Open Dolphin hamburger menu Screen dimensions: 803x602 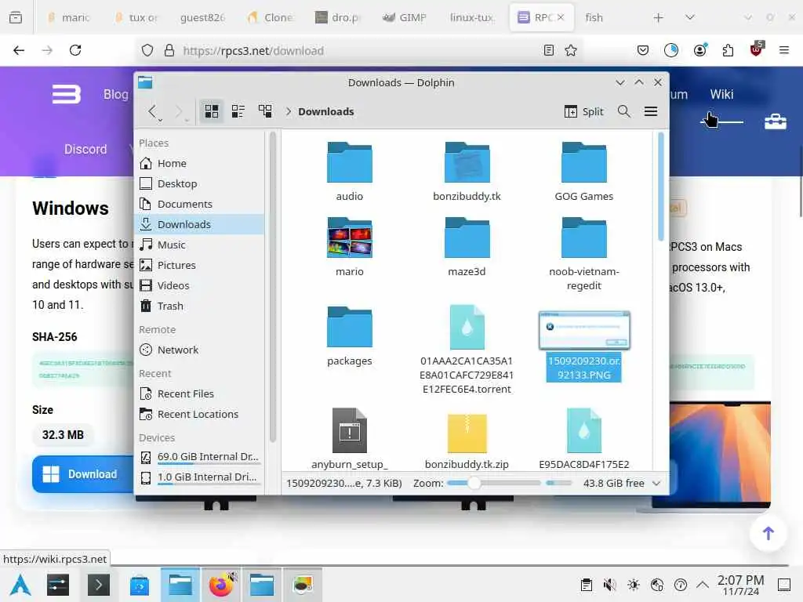(650, 111)
